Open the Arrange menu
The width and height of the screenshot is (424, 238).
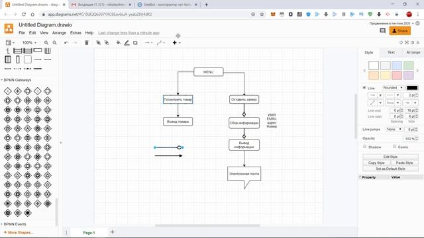pos(59,32)
